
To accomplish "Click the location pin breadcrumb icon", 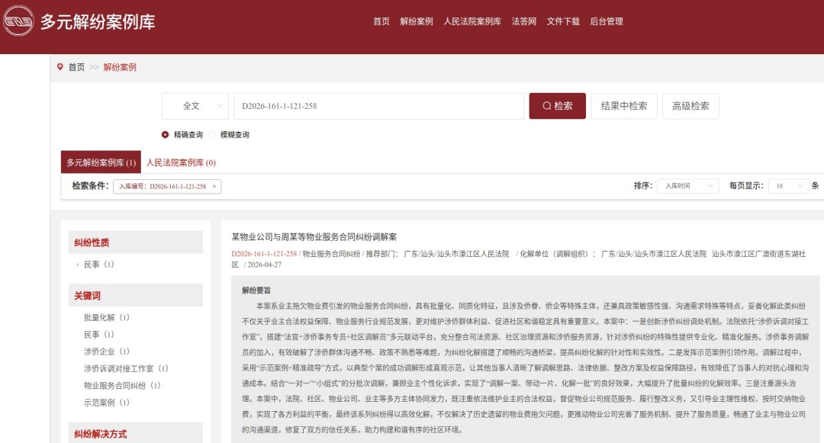I will 60,66.
